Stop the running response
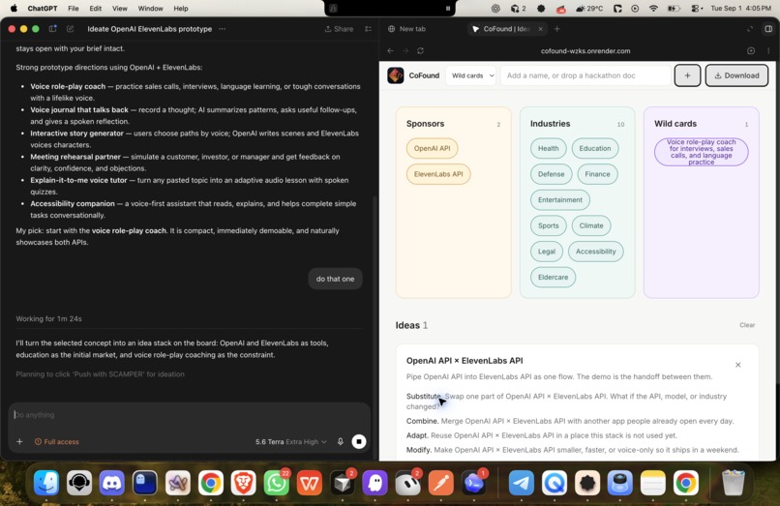 click(x=359, y=442)
